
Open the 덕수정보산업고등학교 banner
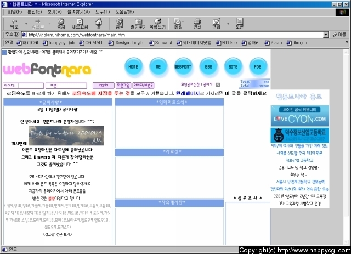click(x=300, y=135)
